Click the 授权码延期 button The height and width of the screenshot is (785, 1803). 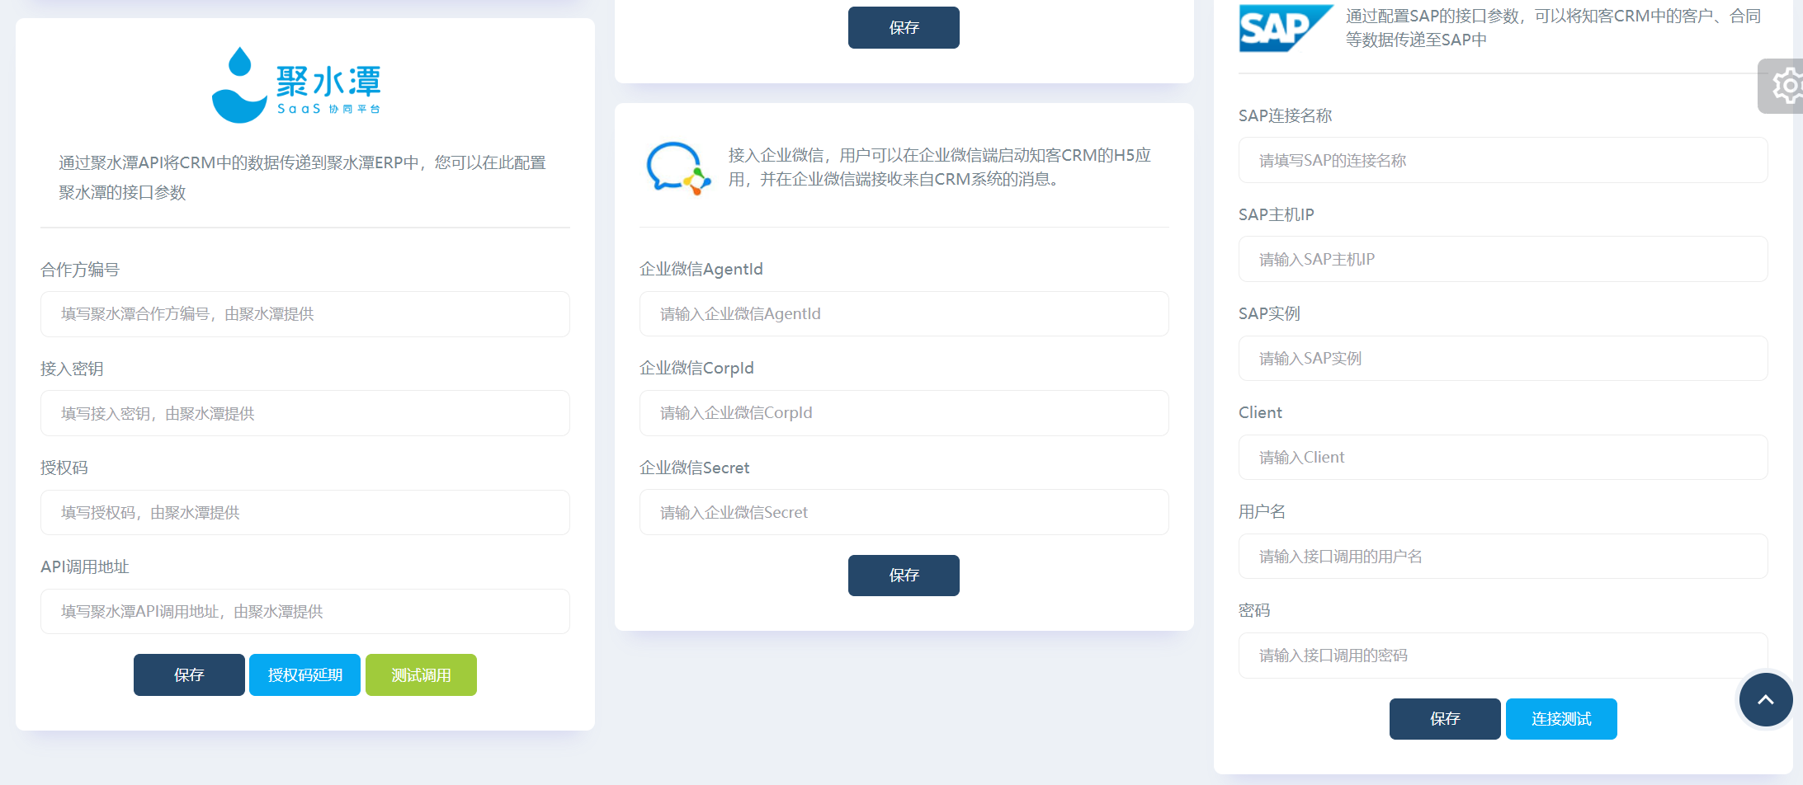click(x=304, y=675)
